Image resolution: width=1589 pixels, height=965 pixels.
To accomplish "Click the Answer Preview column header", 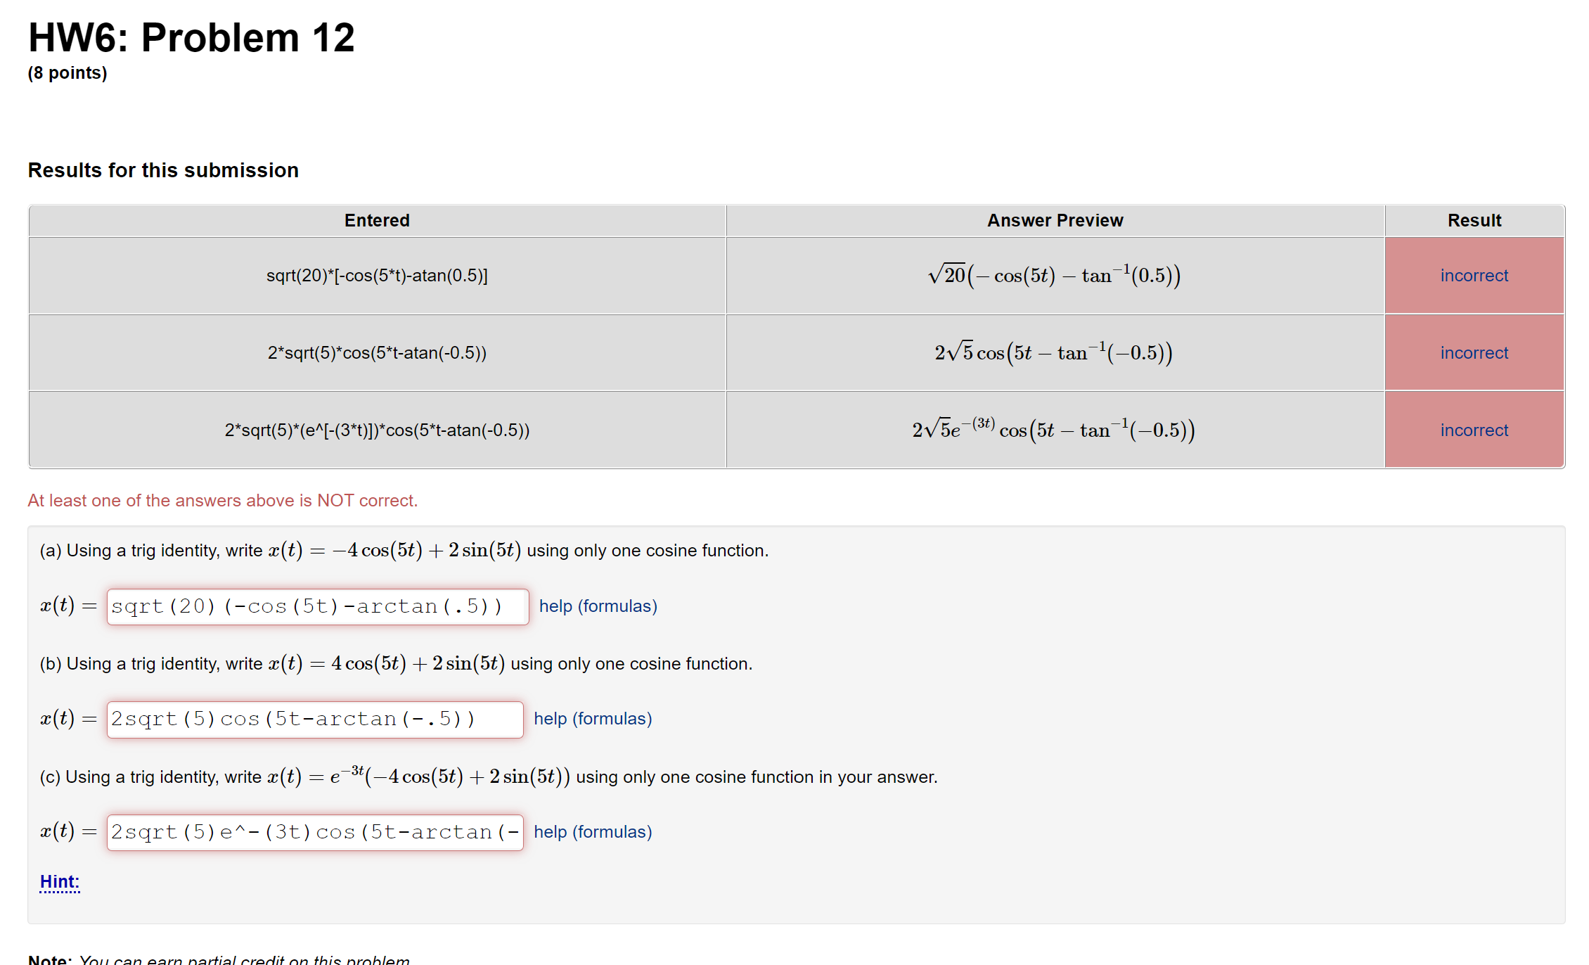I will pos(1054,220).
